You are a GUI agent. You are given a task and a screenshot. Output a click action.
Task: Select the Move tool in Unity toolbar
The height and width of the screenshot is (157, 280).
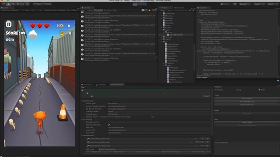click(x=8, y=4)
